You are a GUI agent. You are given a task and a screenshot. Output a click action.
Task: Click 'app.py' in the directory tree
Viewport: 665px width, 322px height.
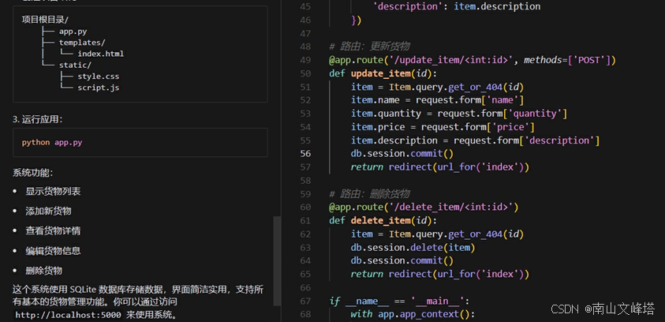(x=73, y=32)
